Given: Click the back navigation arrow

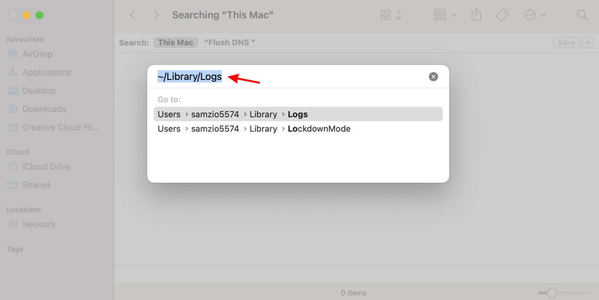Looking at the screenshot, I should pos(133,15).
